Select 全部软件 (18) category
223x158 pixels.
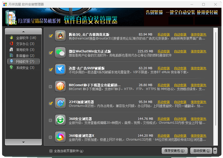coord(26,38)
